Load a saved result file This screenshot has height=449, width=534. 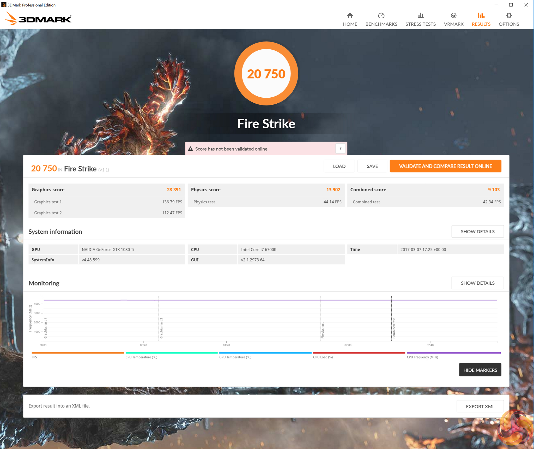[x=339, y=166]
